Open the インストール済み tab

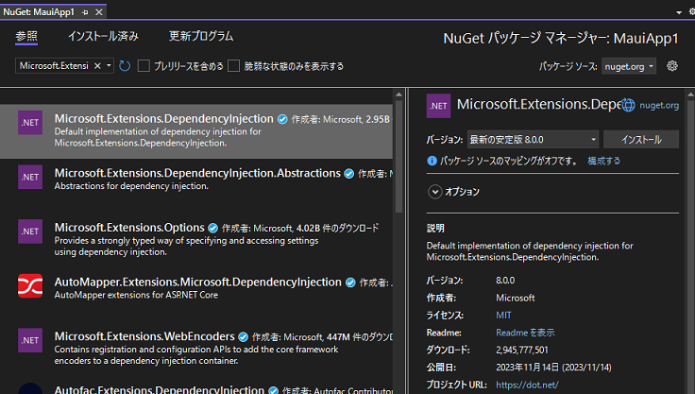(103, 36)
